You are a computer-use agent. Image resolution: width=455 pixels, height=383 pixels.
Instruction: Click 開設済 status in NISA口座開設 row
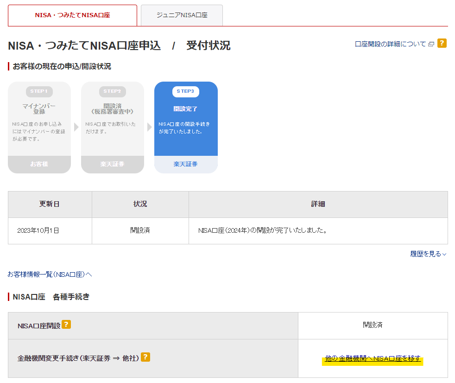point(373,325)
